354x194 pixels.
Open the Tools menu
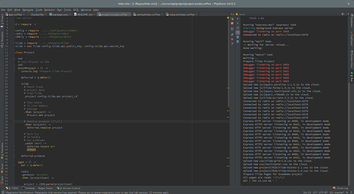tap(67, 10)
